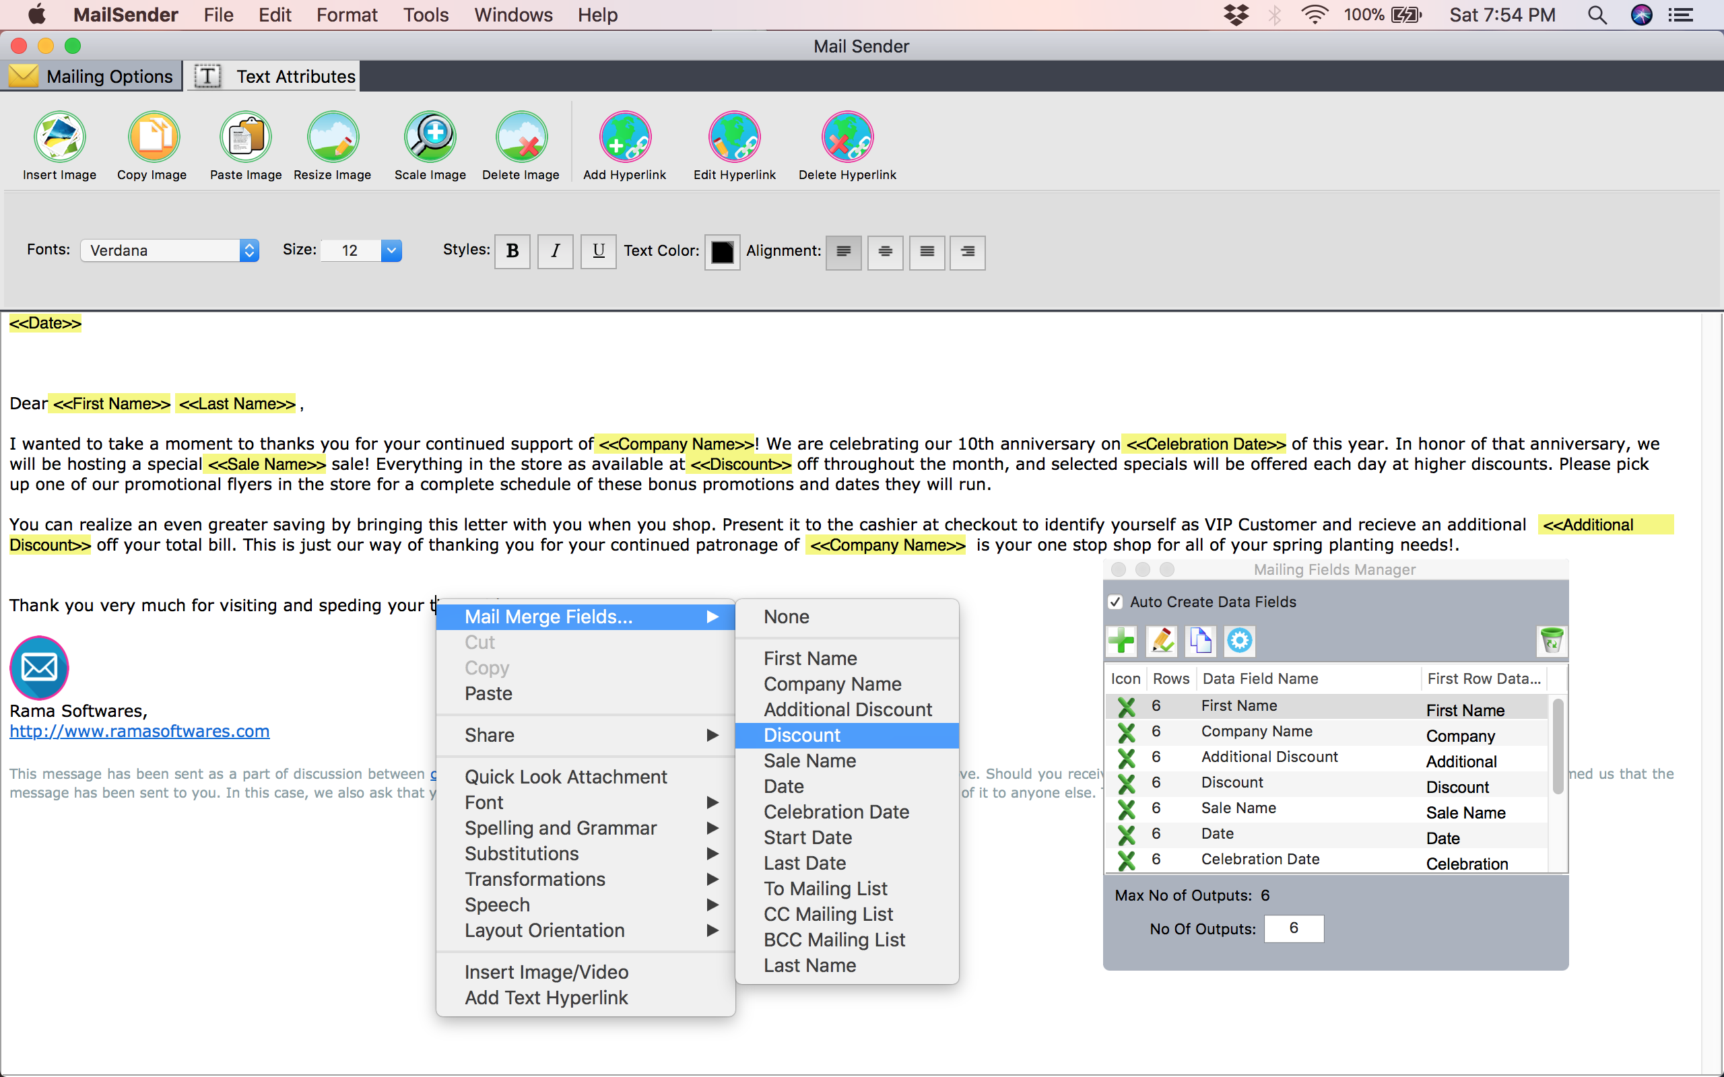Click green plus add field icon in Mailing Fields Manager

[1121, 640]
